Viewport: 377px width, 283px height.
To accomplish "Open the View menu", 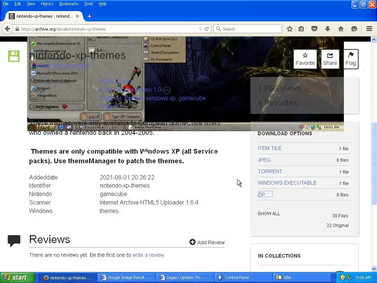I will (x=31, y=4).
